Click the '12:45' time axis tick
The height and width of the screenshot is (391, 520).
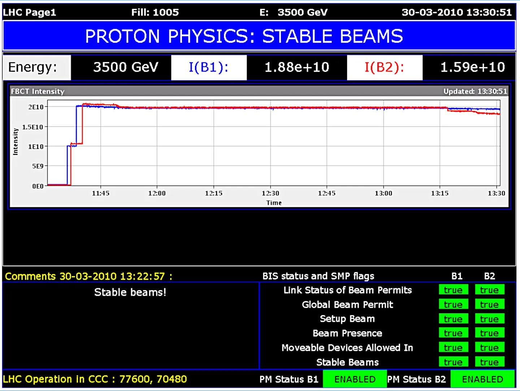point(326,194)
